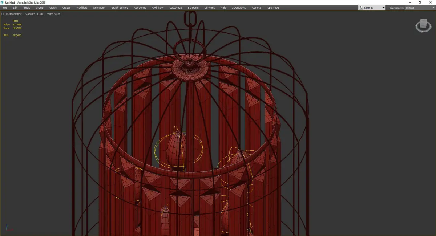
Task: Open the Group menu
Action: 39,8
